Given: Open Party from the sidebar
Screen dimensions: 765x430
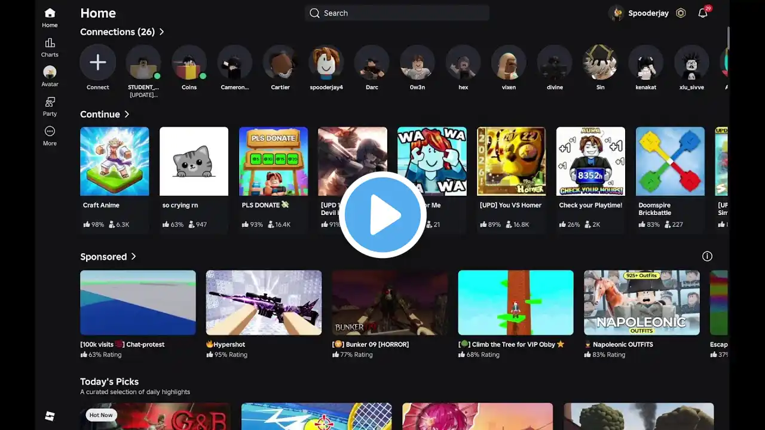Looking at the screenshot, I should click(50, 106).
